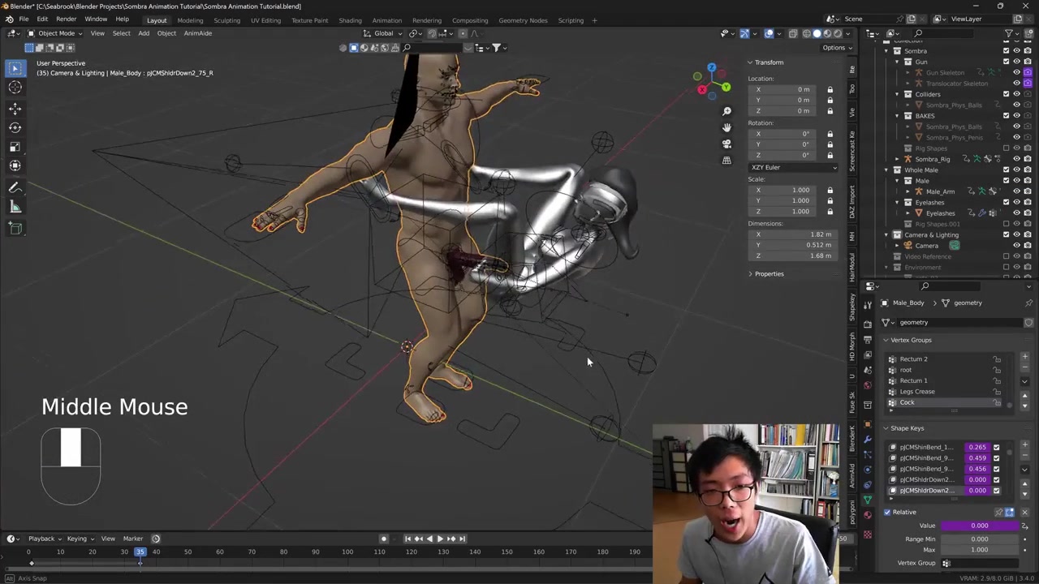Expand the Properties panel in sidebar
This screenshot has width=1039, height=584.
pyautogui.click(x=768, y=273)
